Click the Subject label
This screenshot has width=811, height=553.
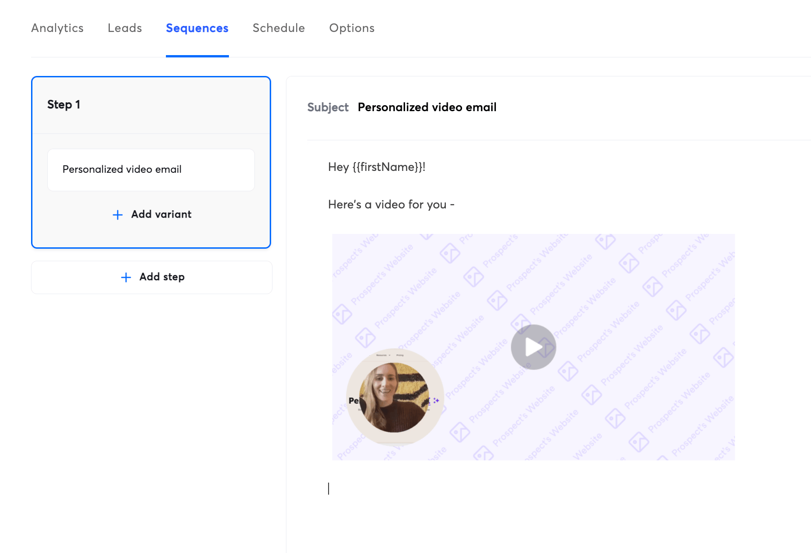[328, 107]
